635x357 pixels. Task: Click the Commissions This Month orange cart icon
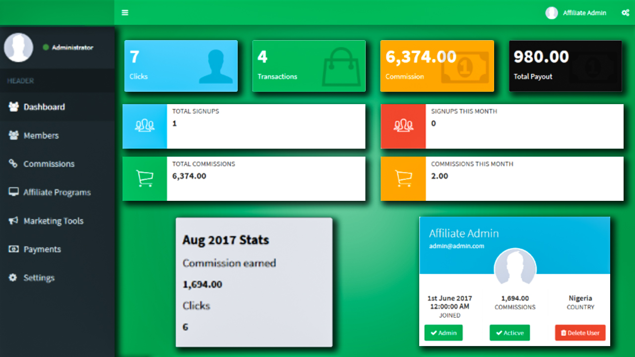point(403,178)
